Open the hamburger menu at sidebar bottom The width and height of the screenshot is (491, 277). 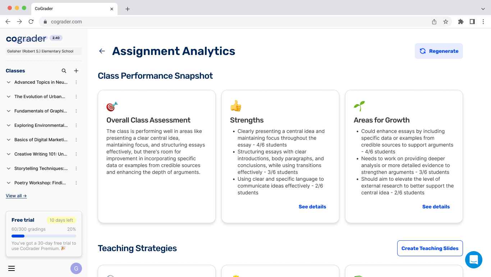pos(12,268)
